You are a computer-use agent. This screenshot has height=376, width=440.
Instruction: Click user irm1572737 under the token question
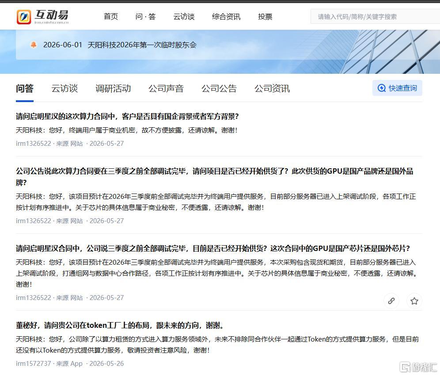pyautogui.click(x=34, y=364)
